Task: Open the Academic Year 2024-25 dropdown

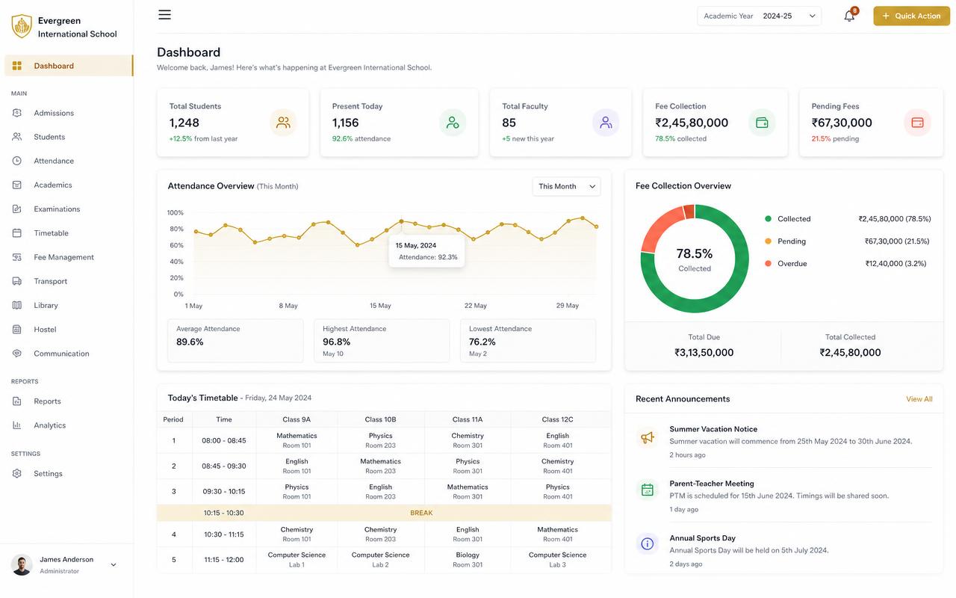Action: [759, 16]
